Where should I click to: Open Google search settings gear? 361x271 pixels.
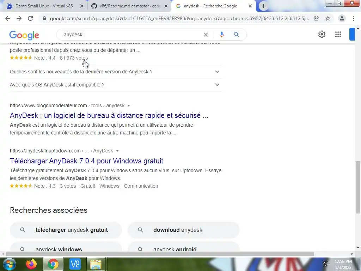[x=322, y=34]
